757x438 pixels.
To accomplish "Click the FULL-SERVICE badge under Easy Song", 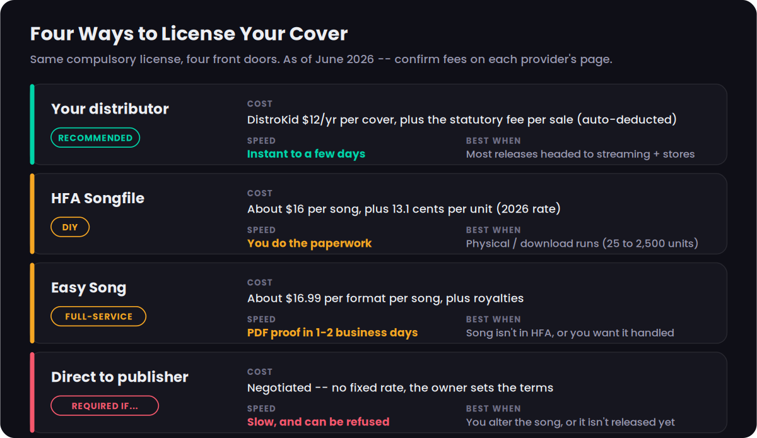I will (98, 316).
